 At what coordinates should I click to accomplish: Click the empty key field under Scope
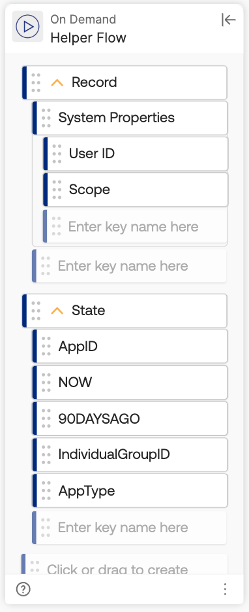point(135,226)
